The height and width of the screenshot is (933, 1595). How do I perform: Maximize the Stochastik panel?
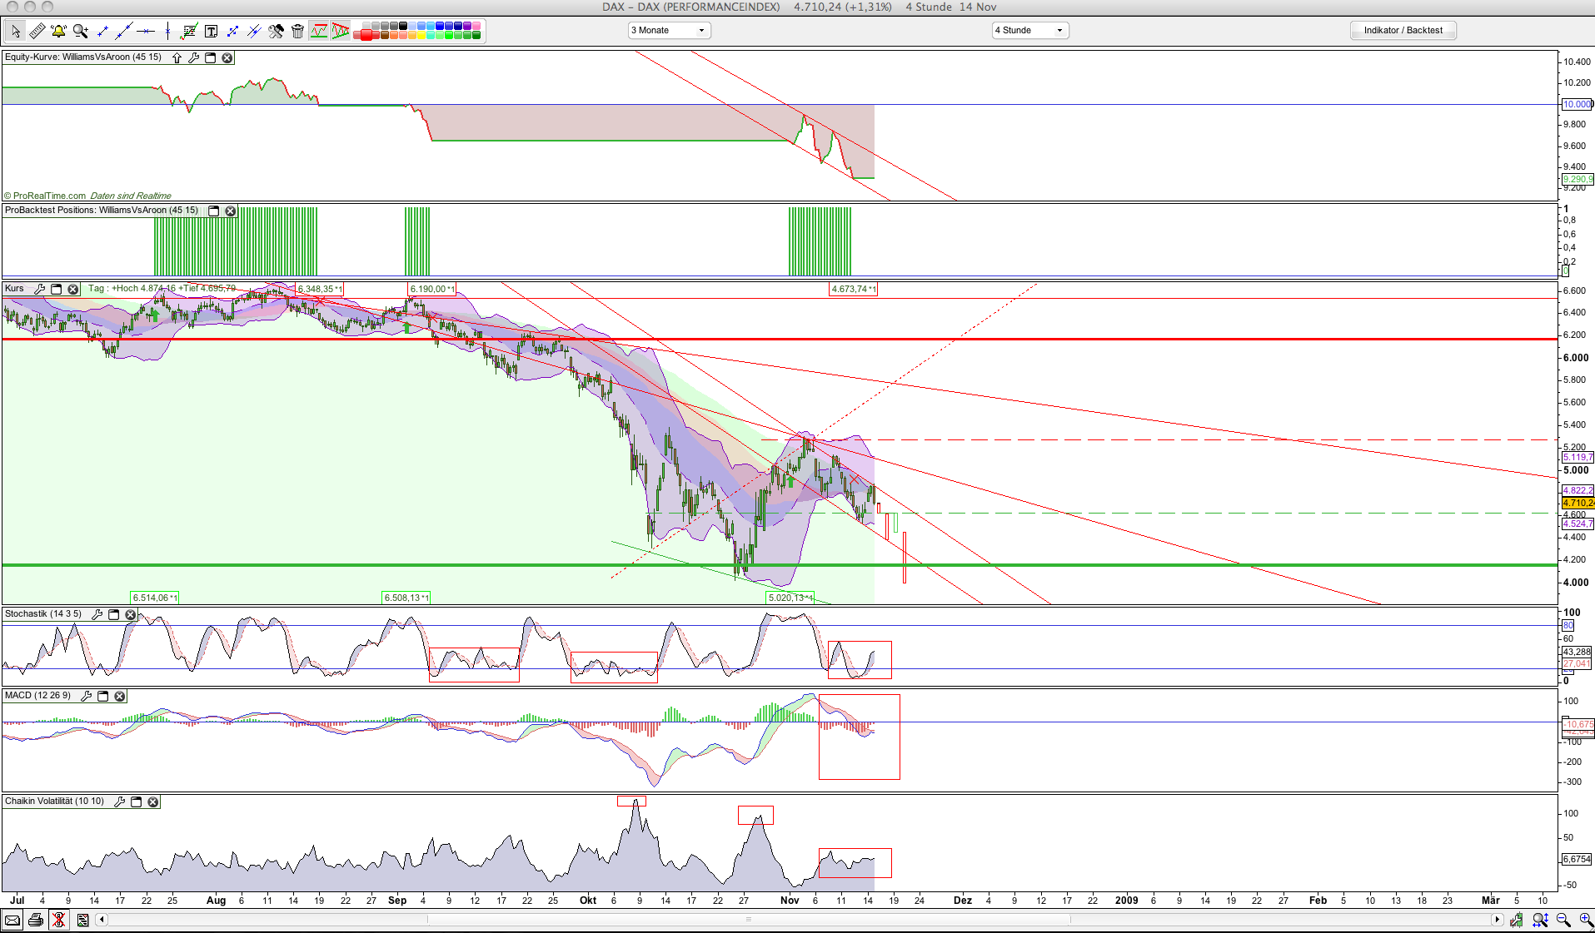pos(113,614)
